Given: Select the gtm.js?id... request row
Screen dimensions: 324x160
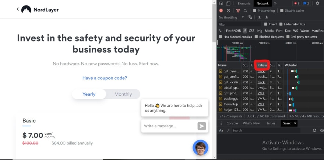Looking at the screenshot, I should point(270,93).
